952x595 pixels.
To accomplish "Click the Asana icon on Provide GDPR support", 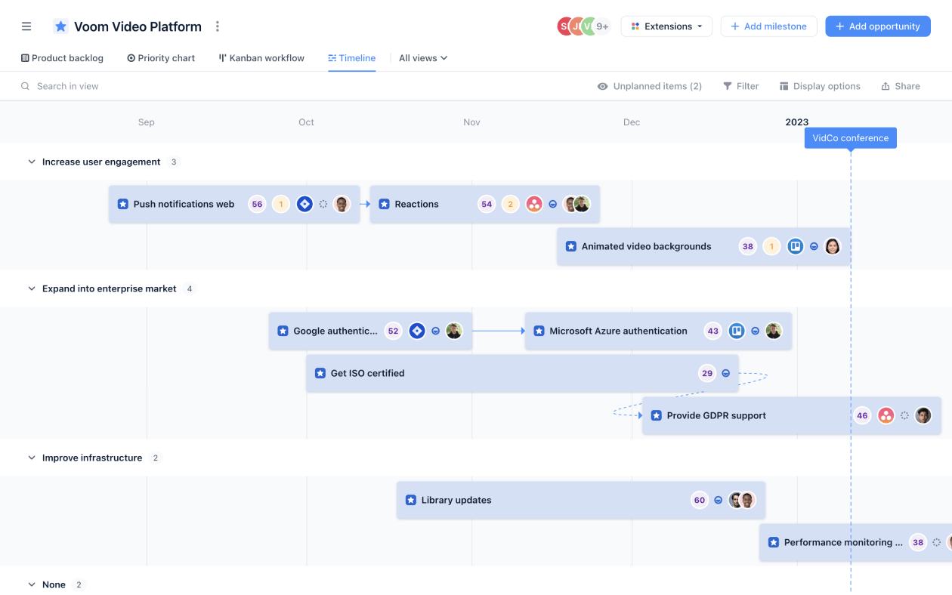I will point(886,415).
